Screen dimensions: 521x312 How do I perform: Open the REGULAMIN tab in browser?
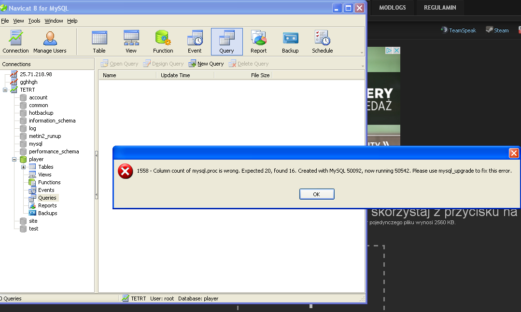click(440, 8)
